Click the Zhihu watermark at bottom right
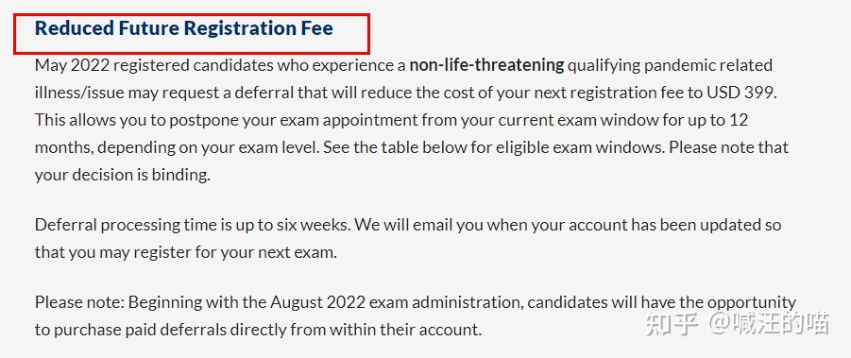The height and width of the screenshot is (358, 851). [737, 323]
